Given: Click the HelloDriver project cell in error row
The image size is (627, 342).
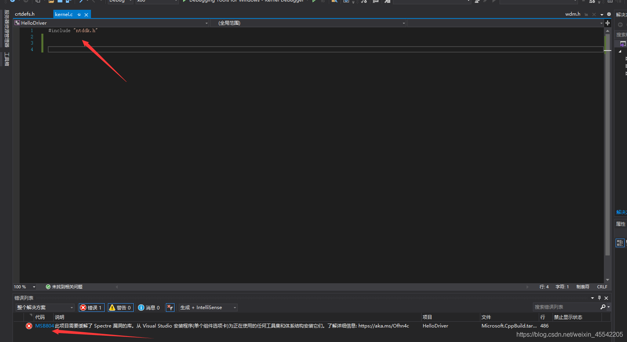Looking at the screenshot, I should tap(435, 326).
